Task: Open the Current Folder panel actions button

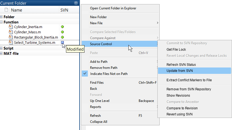Action: coord(76,3)
